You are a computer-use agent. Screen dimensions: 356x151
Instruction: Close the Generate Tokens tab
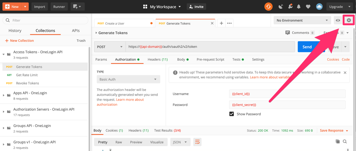212,23
